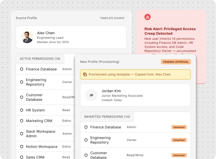Viewport: 216px width, 159px height.
Task: Click the copy icon in the template banner
Action: 85,74
